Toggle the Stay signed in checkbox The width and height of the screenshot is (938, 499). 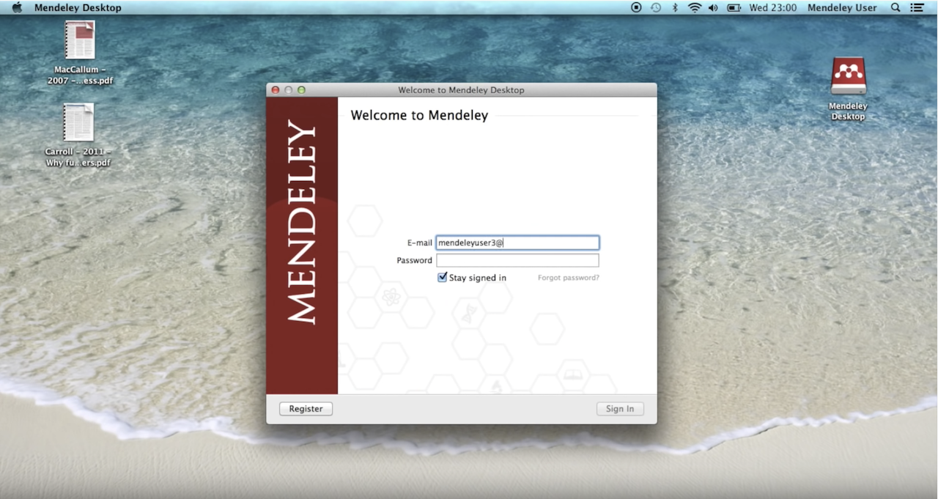pos(442,278)
